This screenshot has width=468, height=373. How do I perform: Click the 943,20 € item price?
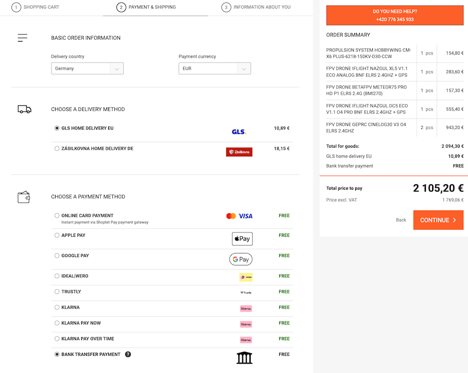[454, 127]
